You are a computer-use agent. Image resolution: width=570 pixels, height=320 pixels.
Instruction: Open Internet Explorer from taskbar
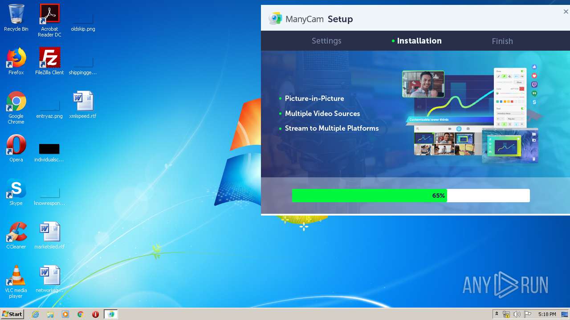tap(35, 314)
